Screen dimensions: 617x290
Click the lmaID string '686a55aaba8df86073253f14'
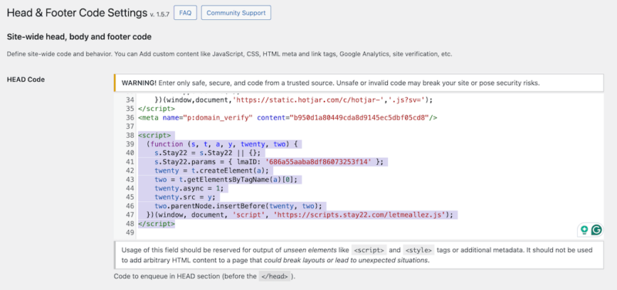tap(319, 162)
